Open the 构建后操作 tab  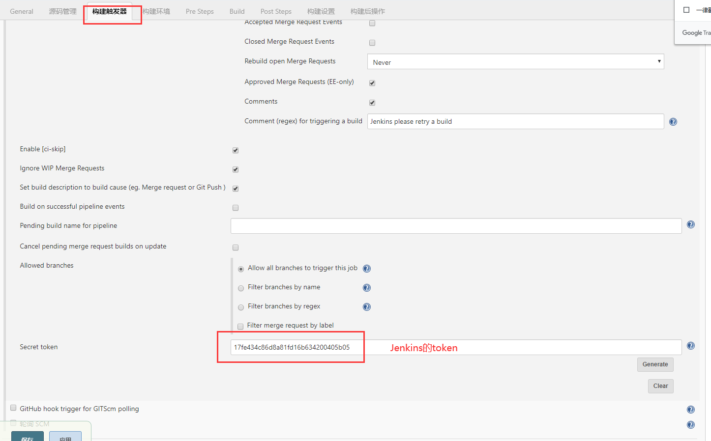(367, 11)
